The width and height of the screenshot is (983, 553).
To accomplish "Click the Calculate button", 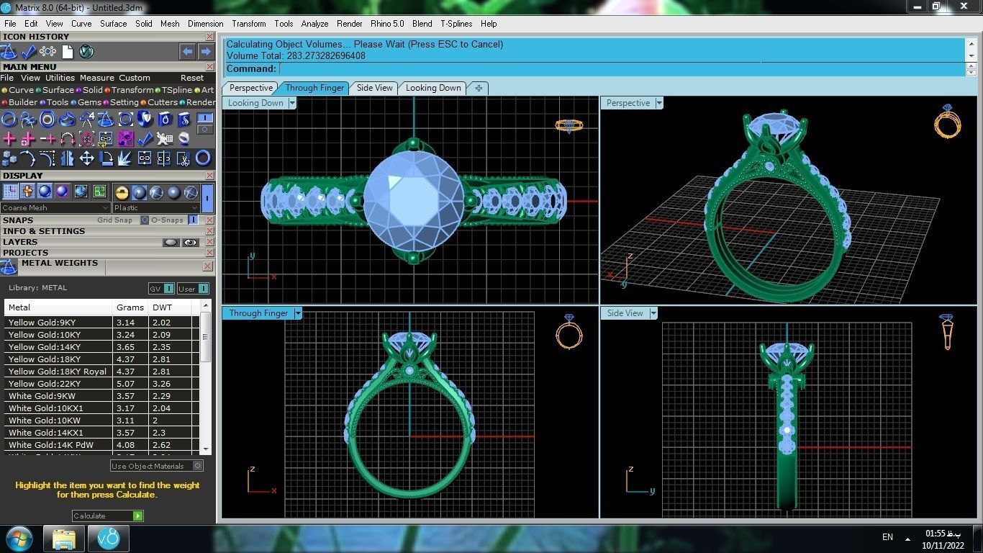I will [x=108, y=516].
